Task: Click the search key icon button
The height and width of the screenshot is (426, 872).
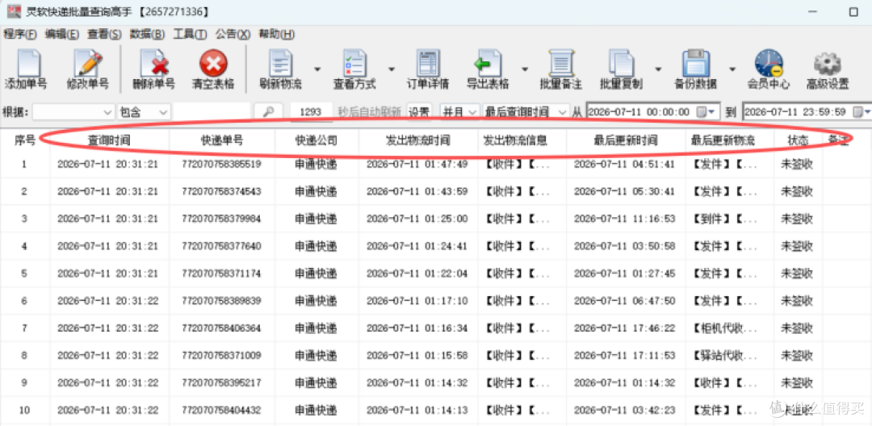Action: click(x=269, y=111)
